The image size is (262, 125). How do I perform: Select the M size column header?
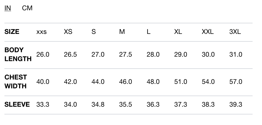[122, 32]
